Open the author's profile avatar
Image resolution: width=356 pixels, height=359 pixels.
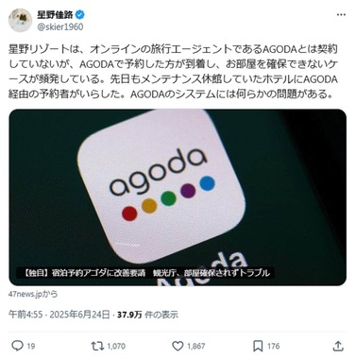click(20, 21)
